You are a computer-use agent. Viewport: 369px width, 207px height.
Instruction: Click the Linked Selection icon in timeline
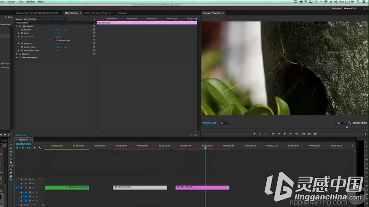coord(28,148)
